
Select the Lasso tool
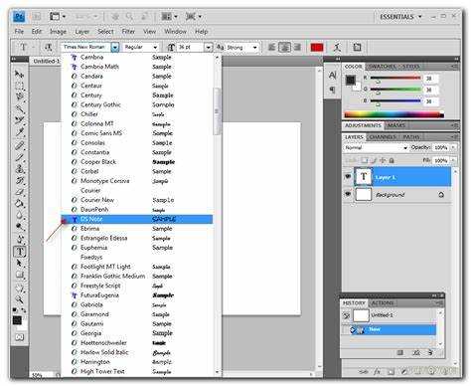(19, 96)
